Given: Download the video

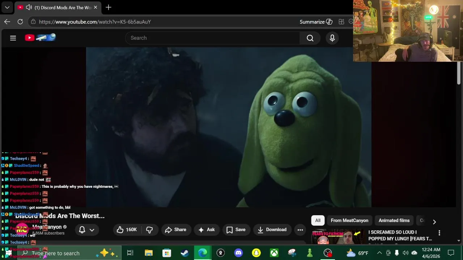Looking at the screenshot, I should [272, 230].
